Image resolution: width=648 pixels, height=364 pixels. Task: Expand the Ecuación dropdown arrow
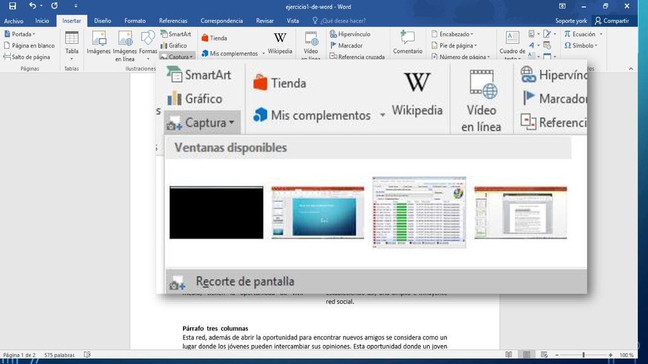[x=601, y=34]
